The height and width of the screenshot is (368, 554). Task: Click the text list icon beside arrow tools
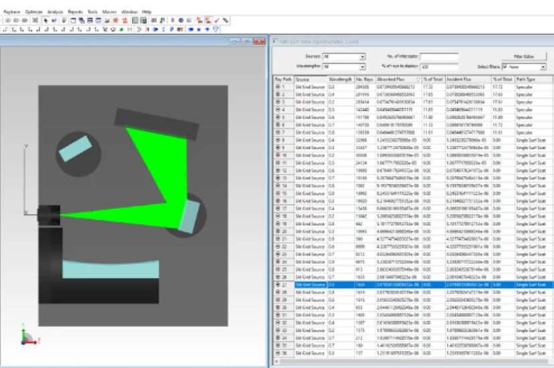pyautogui.click(x=64, y=21)
